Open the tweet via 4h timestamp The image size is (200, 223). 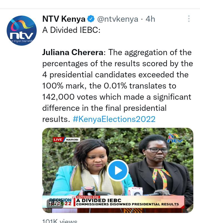[x=150, y=19]
